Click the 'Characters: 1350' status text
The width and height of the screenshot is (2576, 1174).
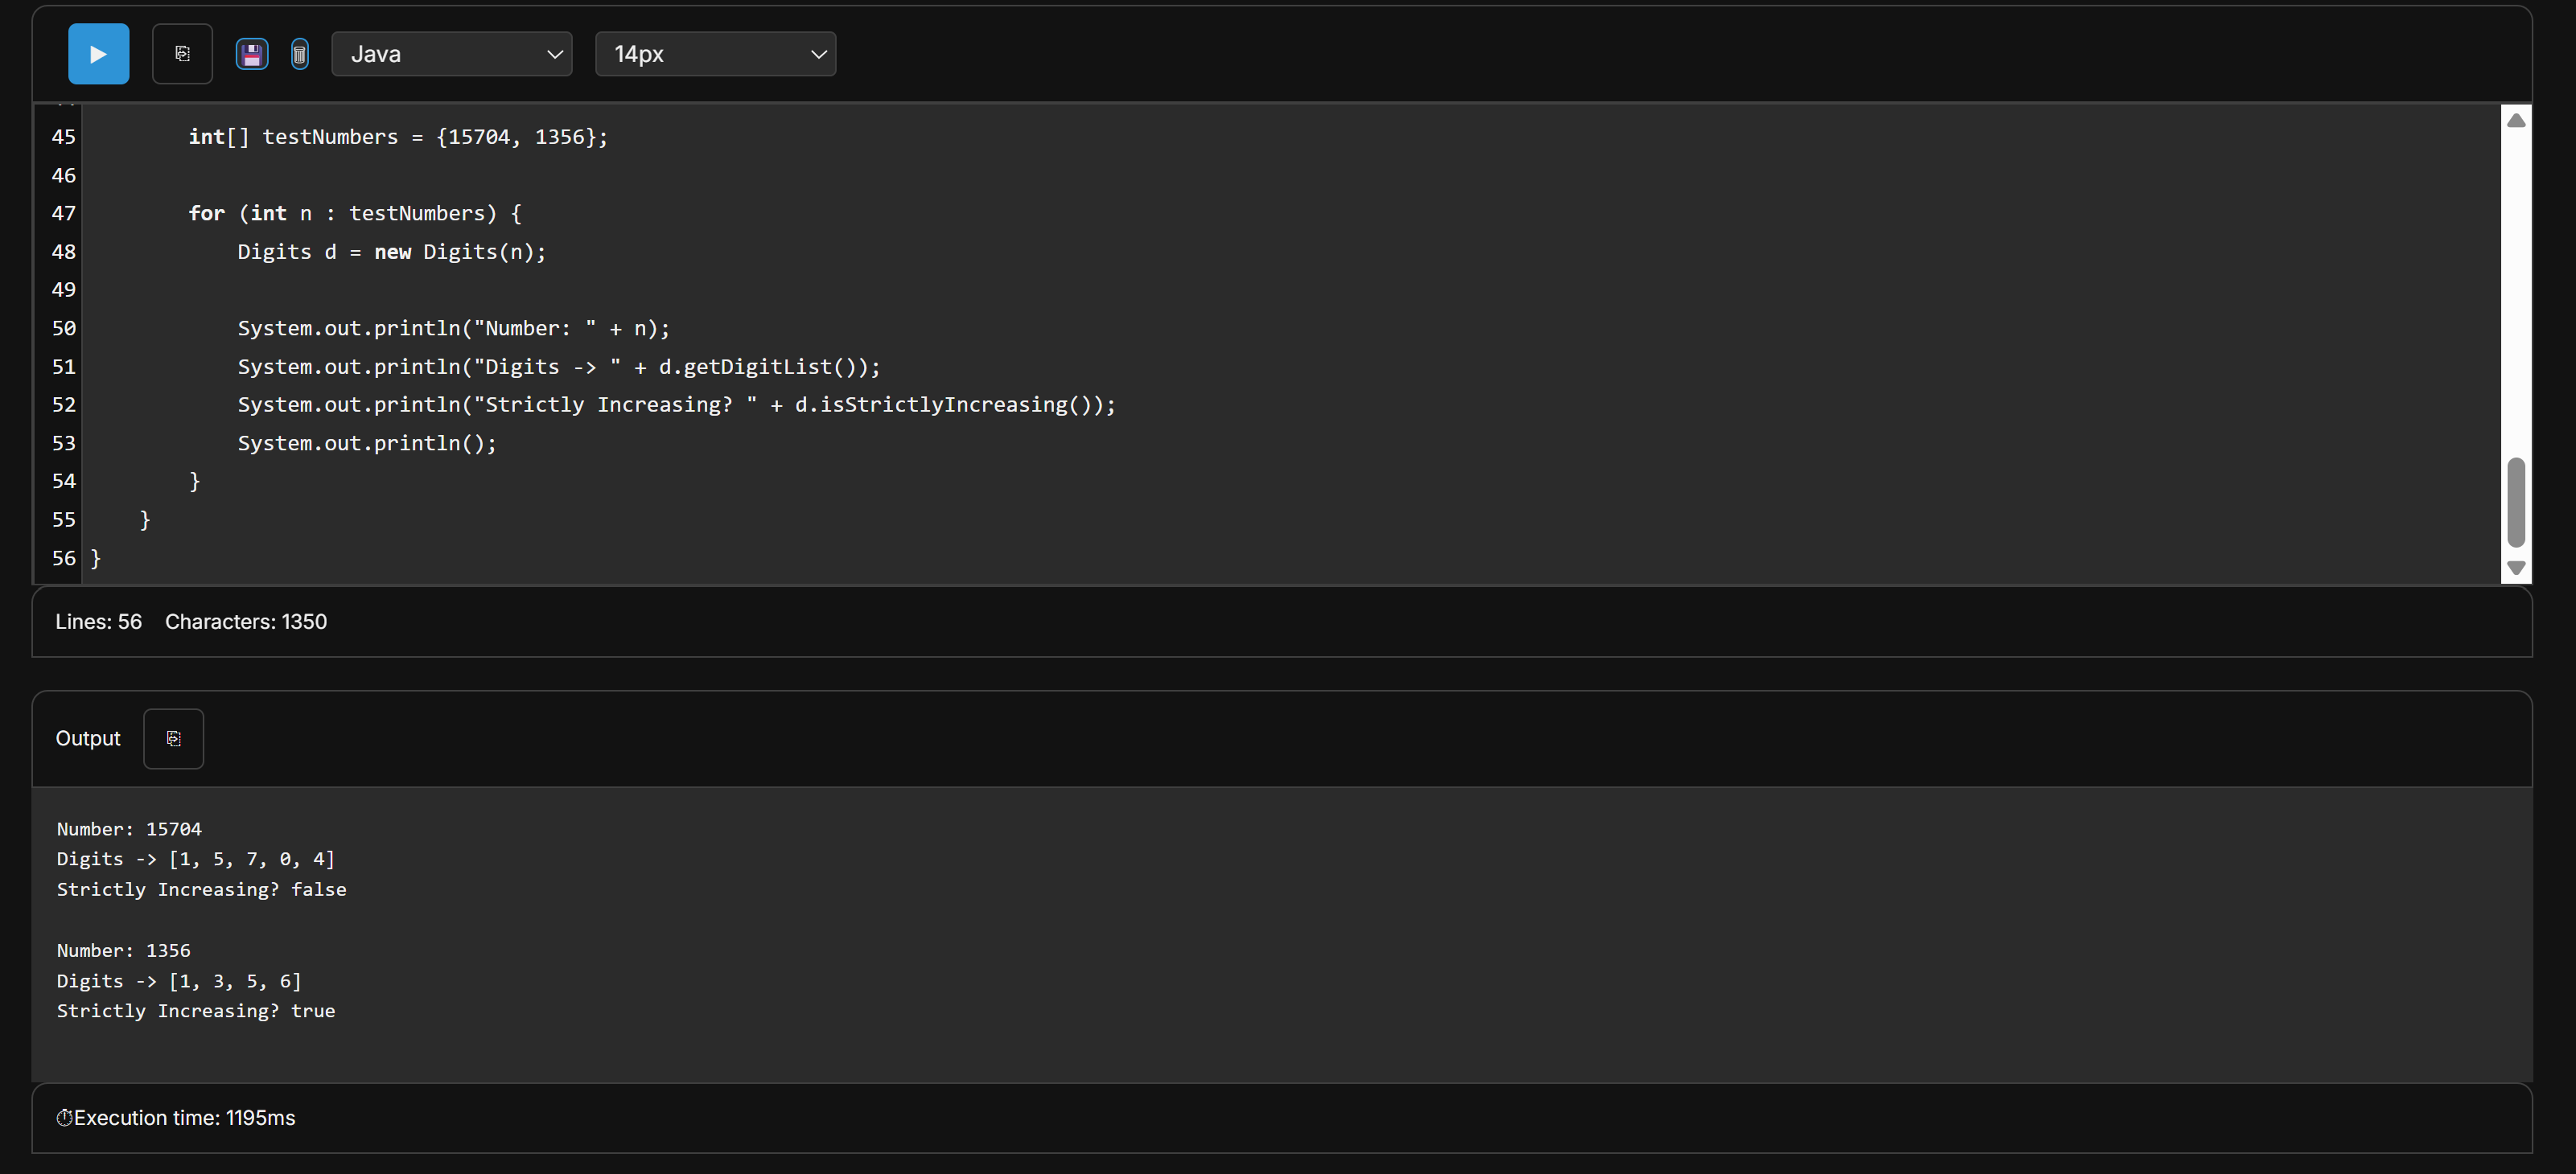coord(246,622)
